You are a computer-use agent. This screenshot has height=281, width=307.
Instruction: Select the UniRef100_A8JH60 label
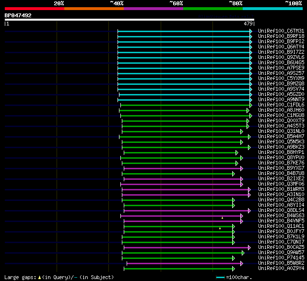[281, 110]
